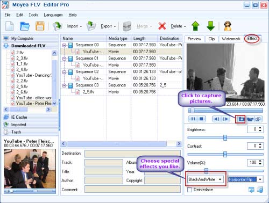
Task: Click the Trash bin icon
Action: 6,132
